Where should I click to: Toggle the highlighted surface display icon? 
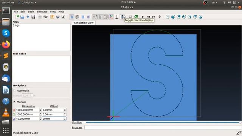[71, 17]
